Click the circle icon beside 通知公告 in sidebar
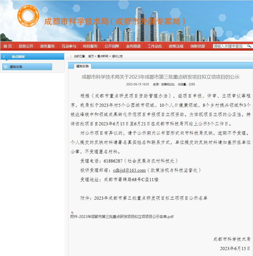Image resolution: width=253 pixels, height=256 pixels. pos(6,67)
